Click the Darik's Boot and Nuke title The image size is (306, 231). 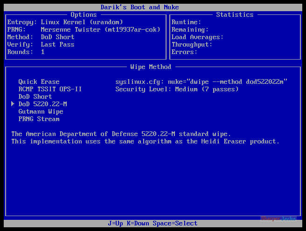tap(140, 7)
